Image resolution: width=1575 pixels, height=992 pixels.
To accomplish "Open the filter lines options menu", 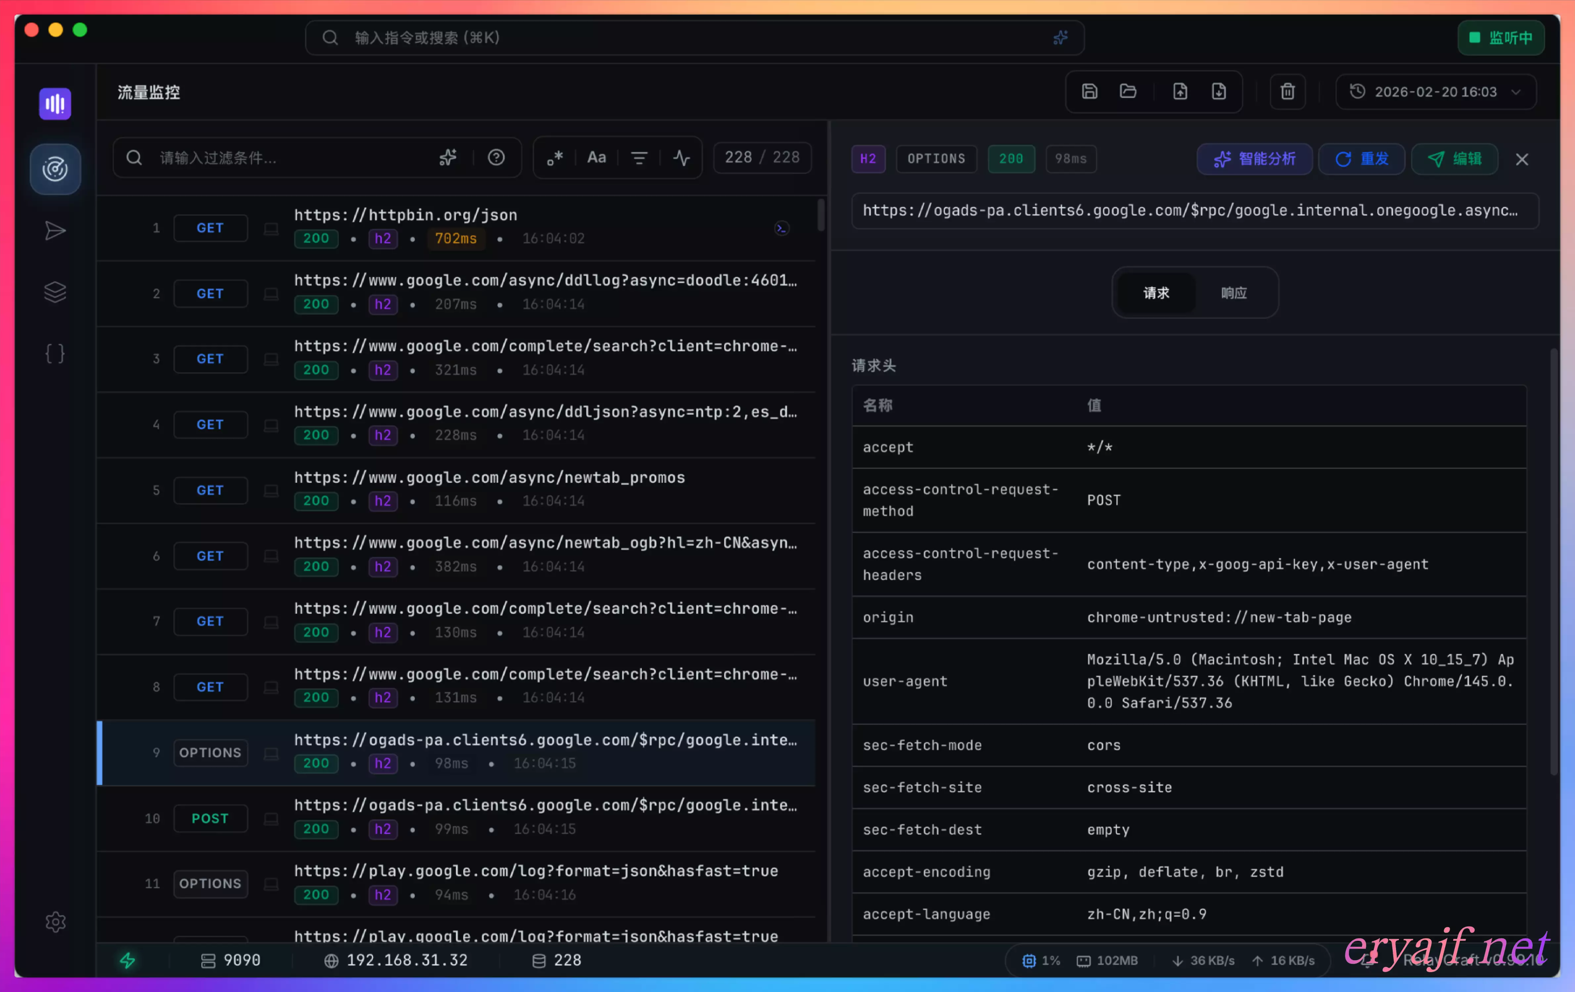I will click(x=639, y=157).
